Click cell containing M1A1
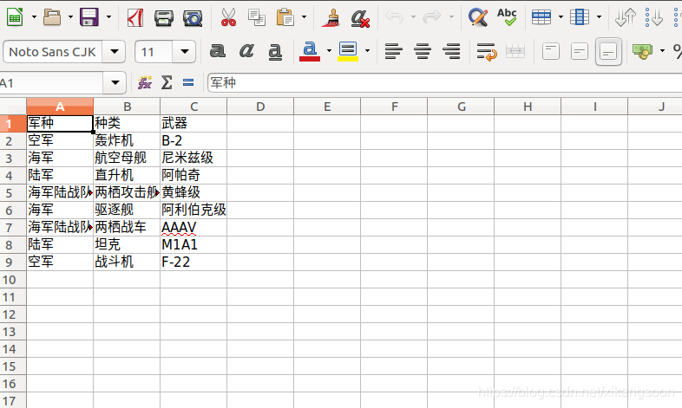The image size is (682, 408). pos(193,245)
